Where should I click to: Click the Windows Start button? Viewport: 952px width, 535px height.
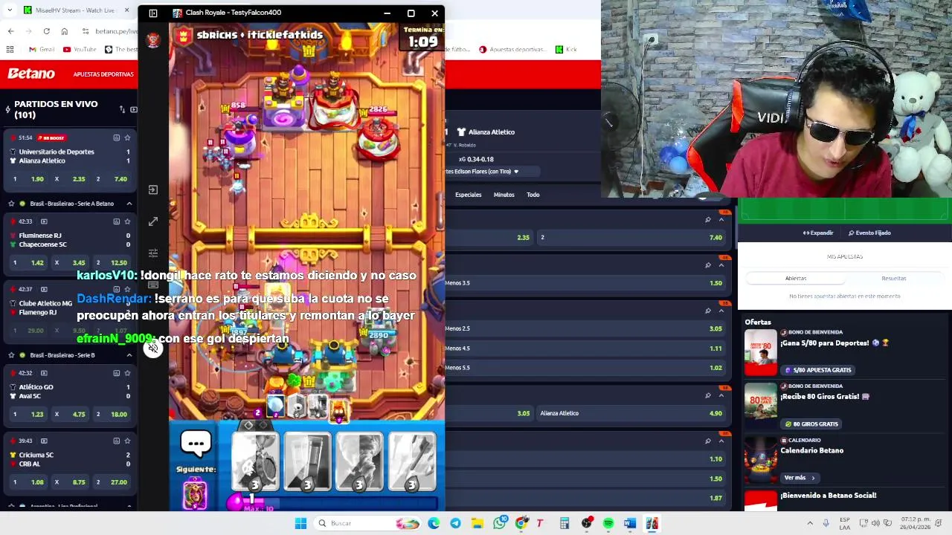(300, 523)
